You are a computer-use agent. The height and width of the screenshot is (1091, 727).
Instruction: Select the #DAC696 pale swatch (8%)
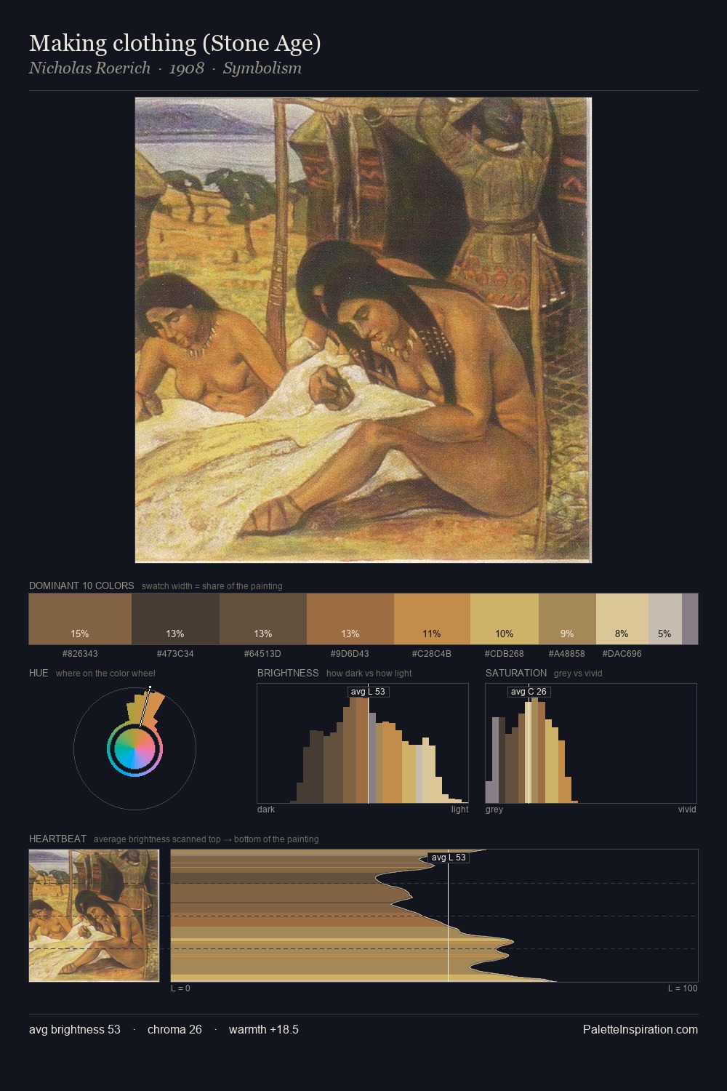622,619
